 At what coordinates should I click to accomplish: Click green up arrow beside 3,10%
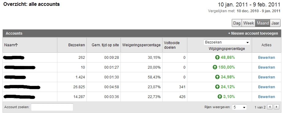click(x=220, y=97)
